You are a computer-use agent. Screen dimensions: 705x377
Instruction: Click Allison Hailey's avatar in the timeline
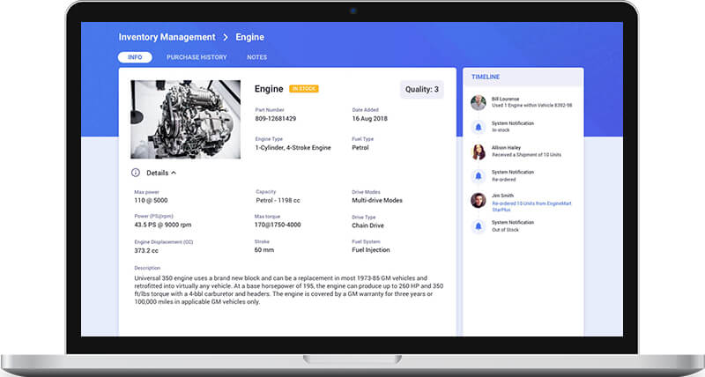pos(479,152)
